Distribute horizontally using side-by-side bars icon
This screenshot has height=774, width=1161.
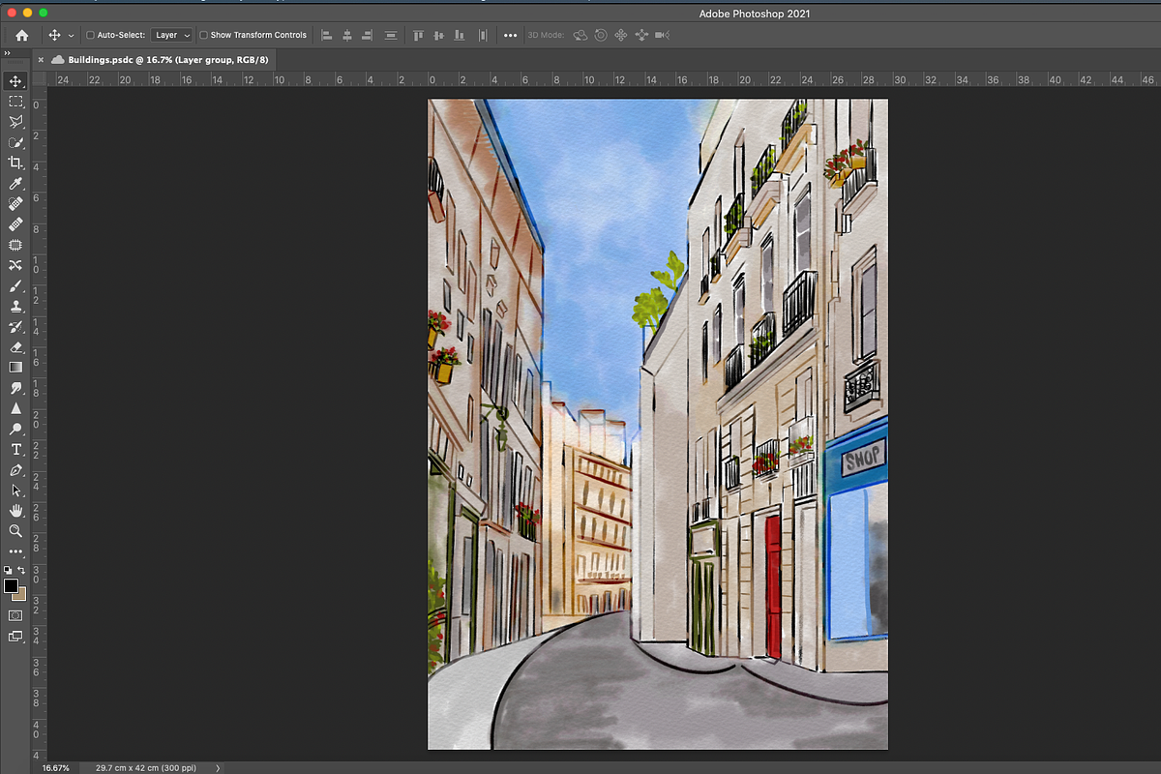[482, 35]
